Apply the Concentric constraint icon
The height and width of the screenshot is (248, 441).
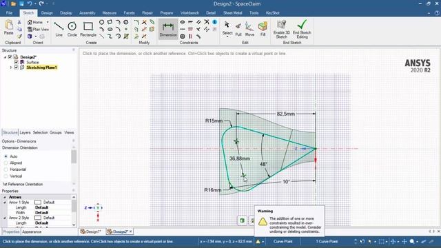click(x=183, y=37)
